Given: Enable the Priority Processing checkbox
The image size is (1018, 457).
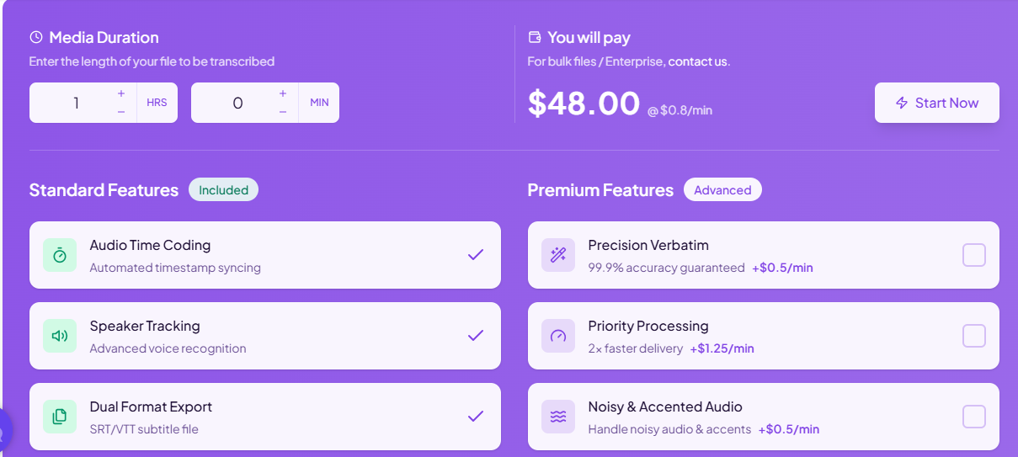Looking at the screenshot, I should coord(974,336).
